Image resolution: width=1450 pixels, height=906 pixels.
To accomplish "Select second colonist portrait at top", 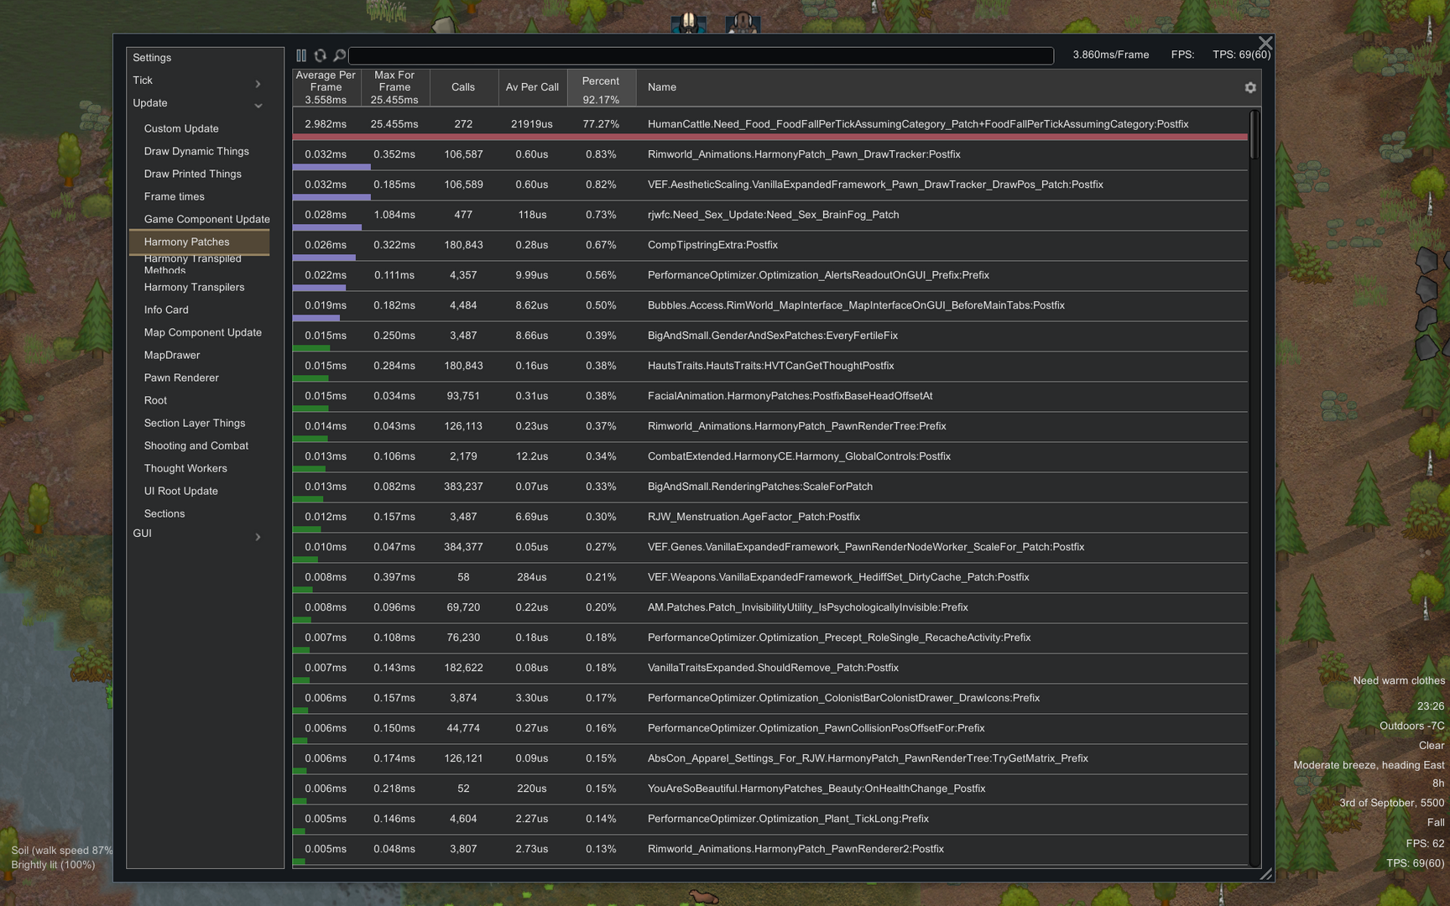I will 743,22.
